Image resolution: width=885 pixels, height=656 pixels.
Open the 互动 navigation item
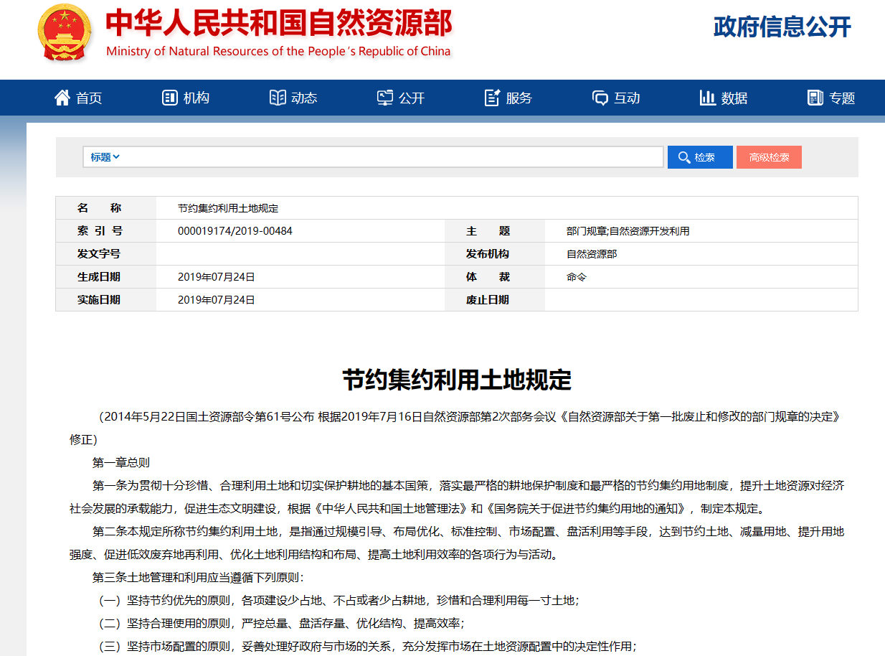point(616,98)
